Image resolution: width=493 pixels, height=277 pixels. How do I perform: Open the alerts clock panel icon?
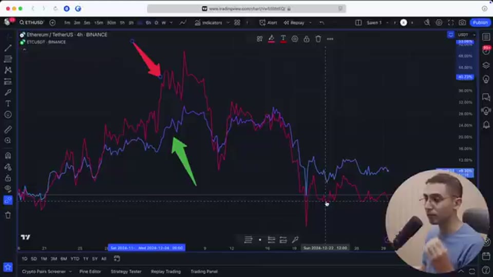[486, 51]
